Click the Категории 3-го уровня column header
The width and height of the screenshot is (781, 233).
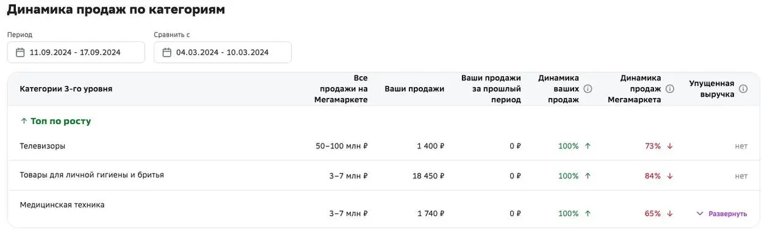(66, 89)
